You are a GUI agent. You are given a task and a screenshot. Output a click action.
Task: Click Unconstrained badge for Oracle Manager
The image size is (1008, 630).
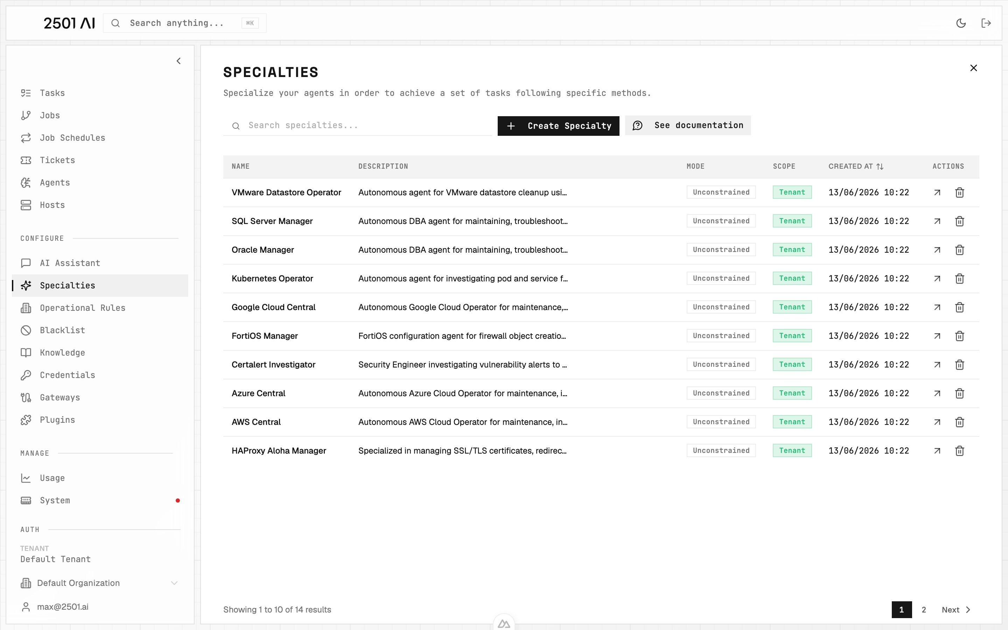tap(721, 250)
